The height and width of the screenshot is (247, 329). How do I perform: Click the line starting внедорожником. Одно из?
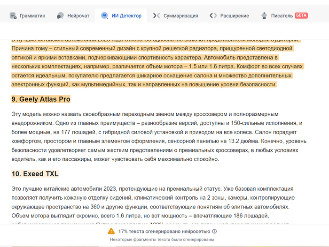(157, 123)
